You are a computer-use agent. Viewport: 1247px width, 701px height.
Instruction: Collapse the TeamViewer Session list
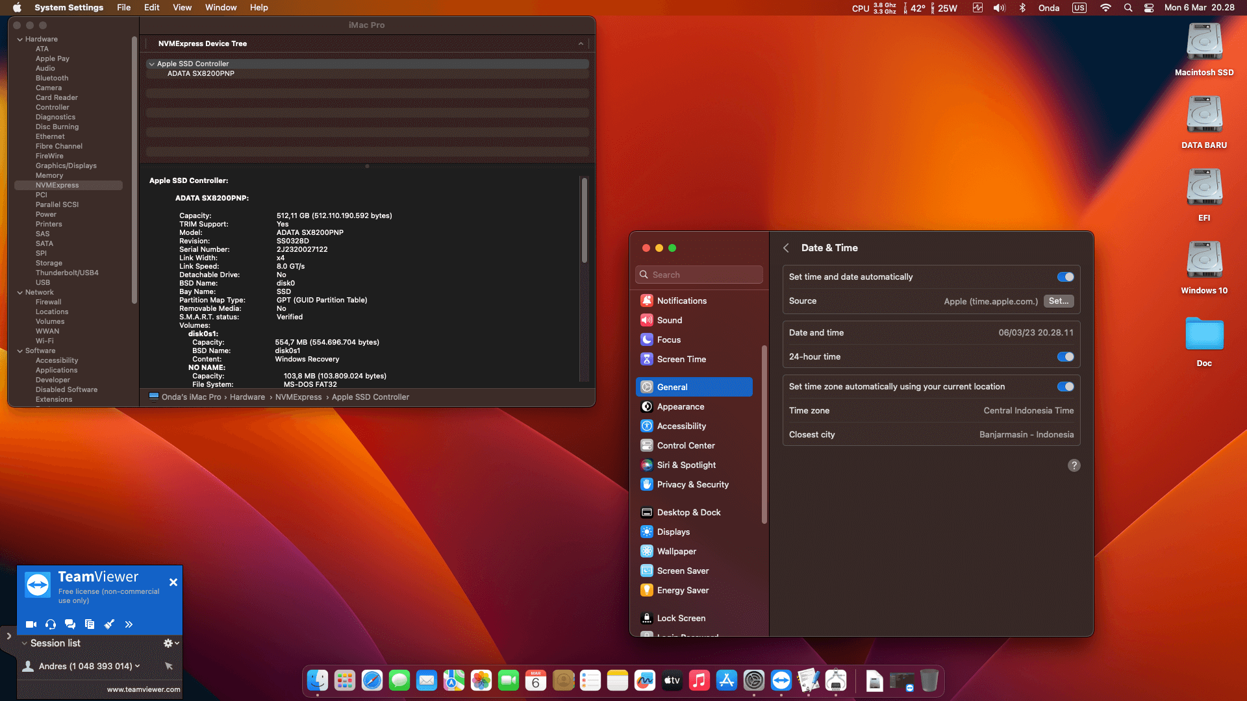point(25,643)
